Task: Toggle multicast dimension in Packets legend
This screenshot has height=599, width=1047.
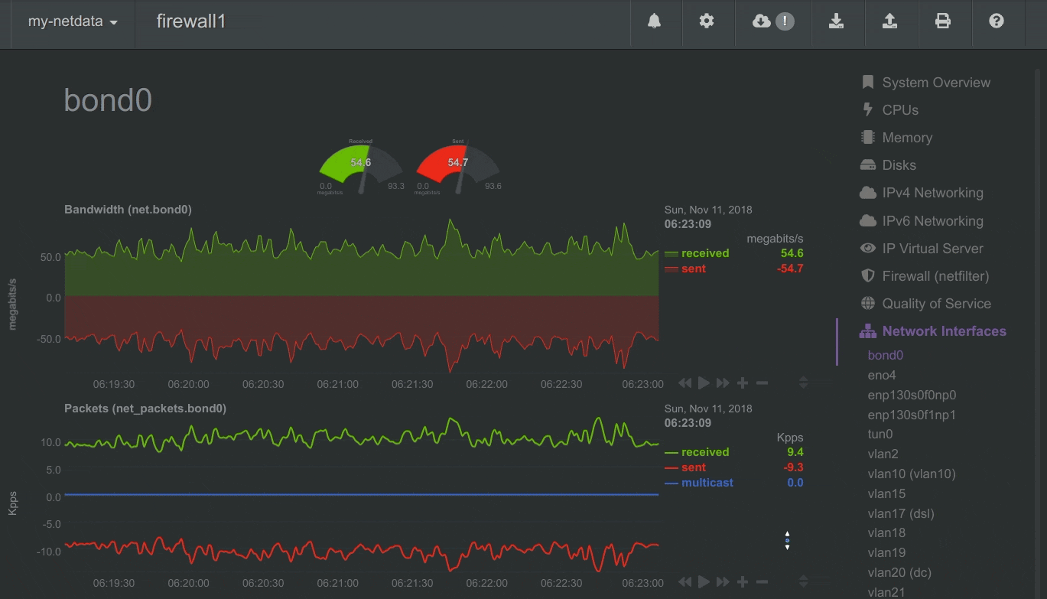Action: [x=707, y=483]
